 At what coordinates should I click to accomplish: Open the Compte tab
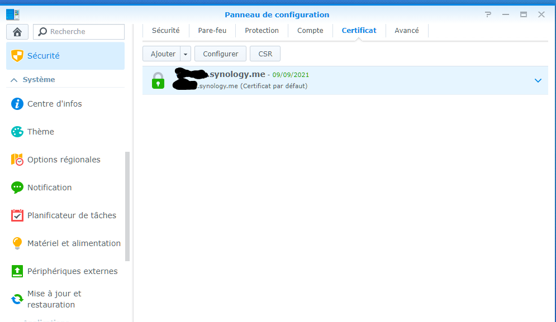tap(310, 31)
